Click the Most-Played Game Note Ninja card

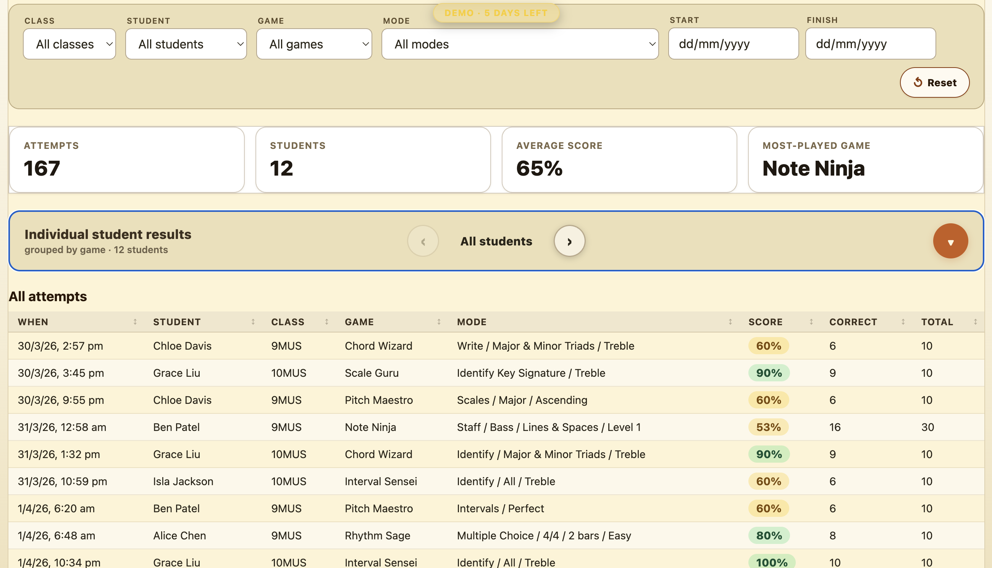(865, 160)
